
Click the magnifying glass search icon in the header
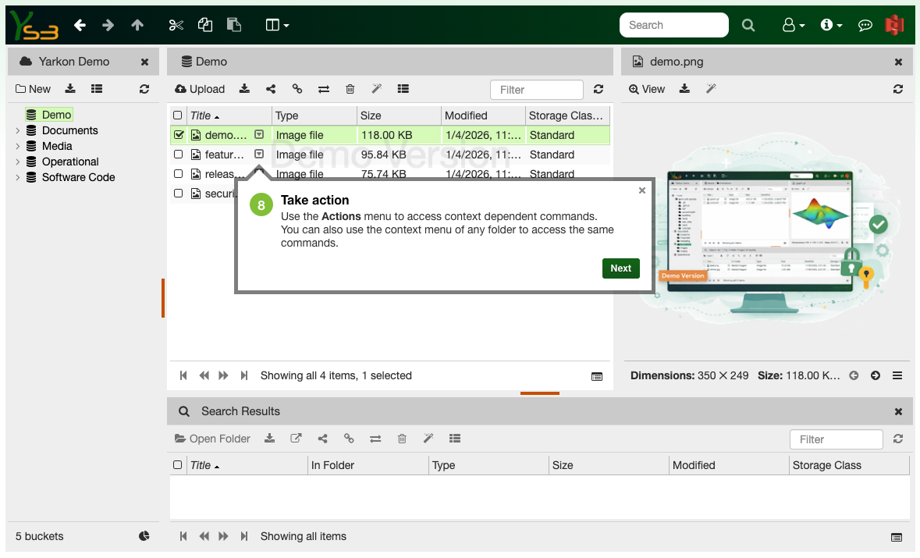pos(748,24)
